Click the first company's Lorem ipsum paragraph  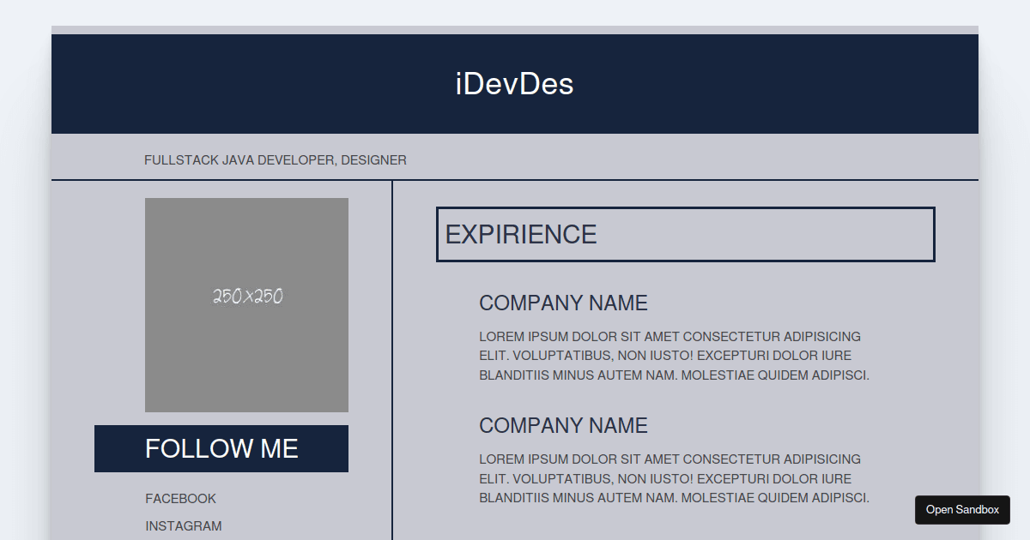(675, 356)
